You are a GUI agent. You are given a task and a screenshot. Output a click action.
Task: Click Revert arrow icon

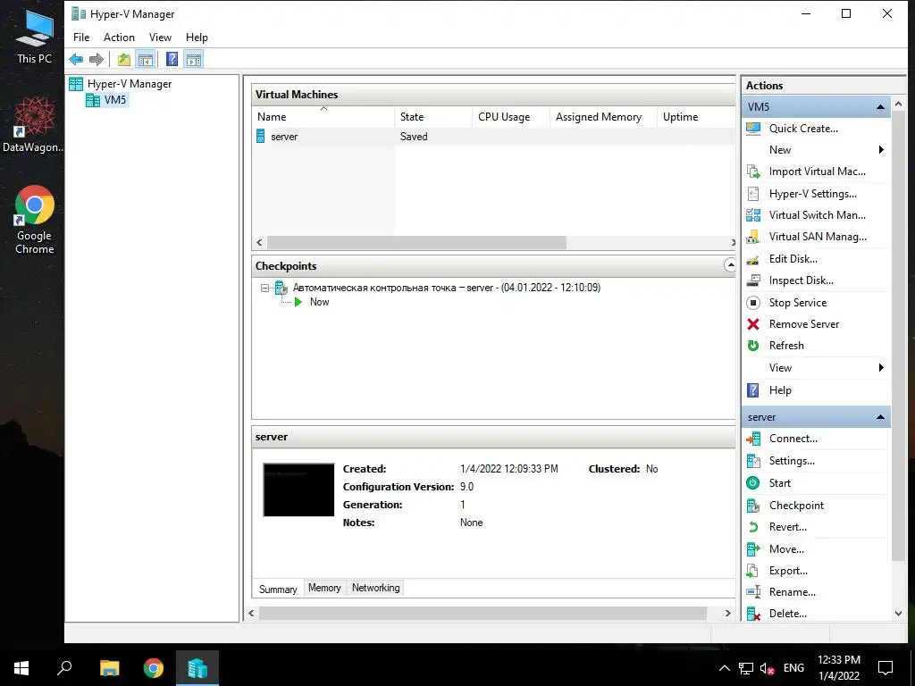pos(753,527)
